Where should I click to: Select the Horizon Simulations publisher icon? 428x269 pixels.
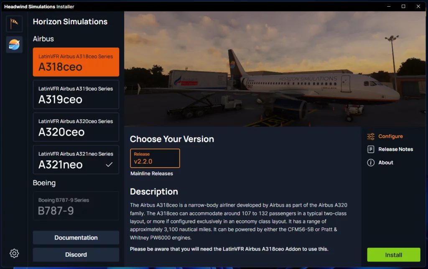tap(14, 44)
